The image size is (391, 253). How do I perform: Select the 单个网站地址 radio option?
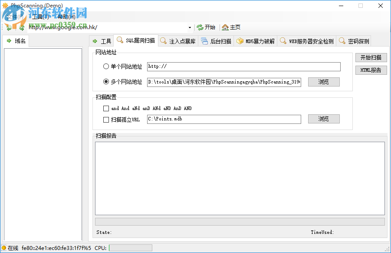pyautogui.click(x=105, y=66)
